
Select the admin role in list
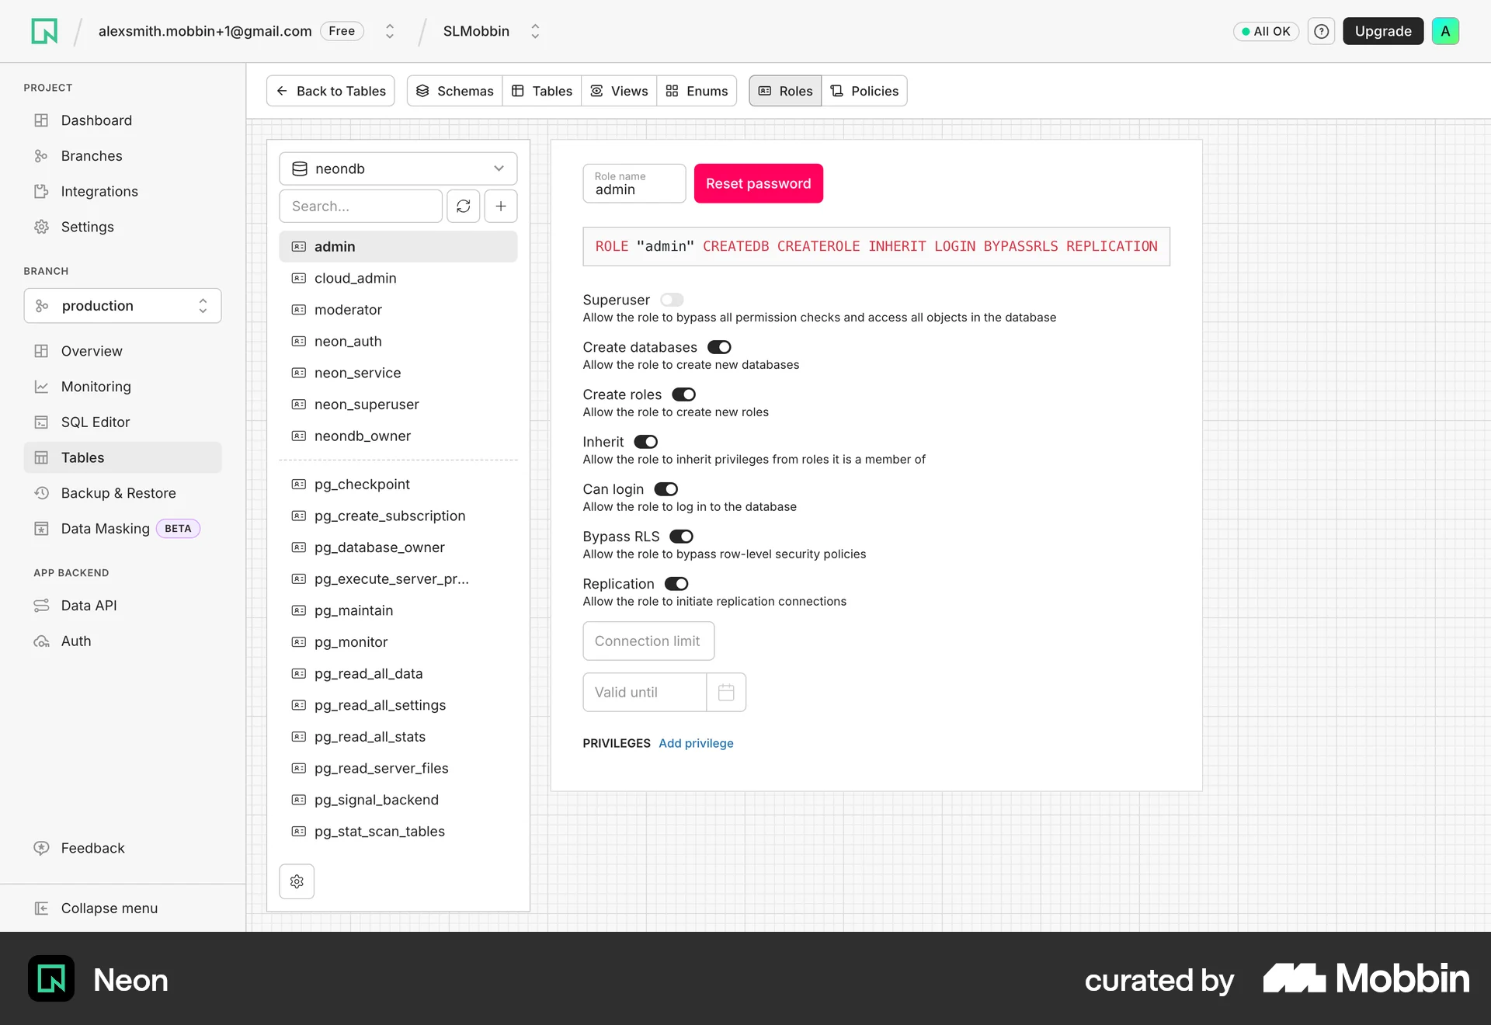point(398,246)
